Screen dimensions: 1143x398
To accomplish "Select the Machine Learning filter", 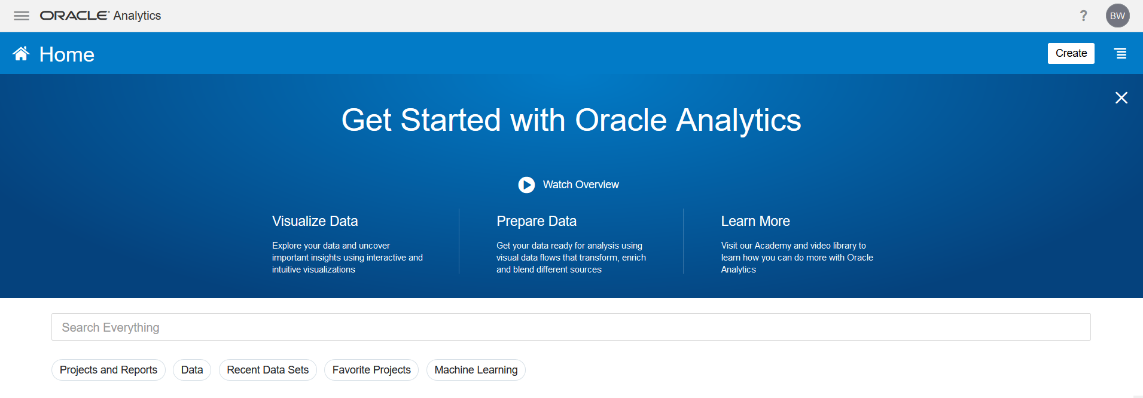I will coord(476,370).
